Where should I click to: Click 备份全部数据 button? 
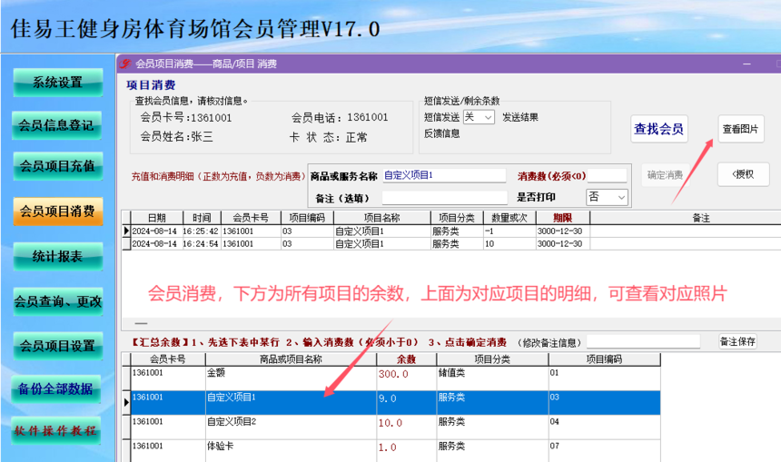tap(55, 388)
